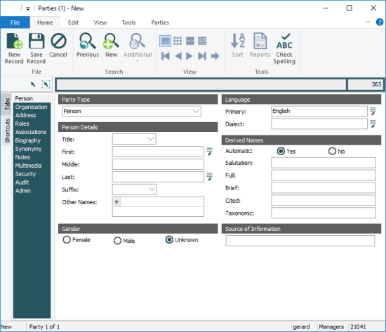Screen dimensions: 386x332
Task: Open the File menu
Action: click(x=15, y=22)
